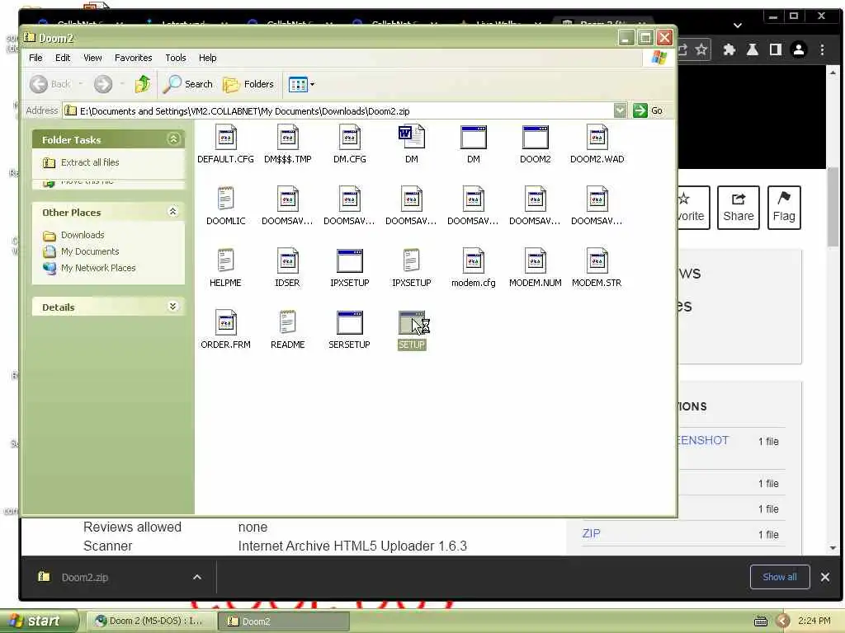Select the IDSER file icon
Viewport: 845px width, 633px height.
click(x=288, y=260)
